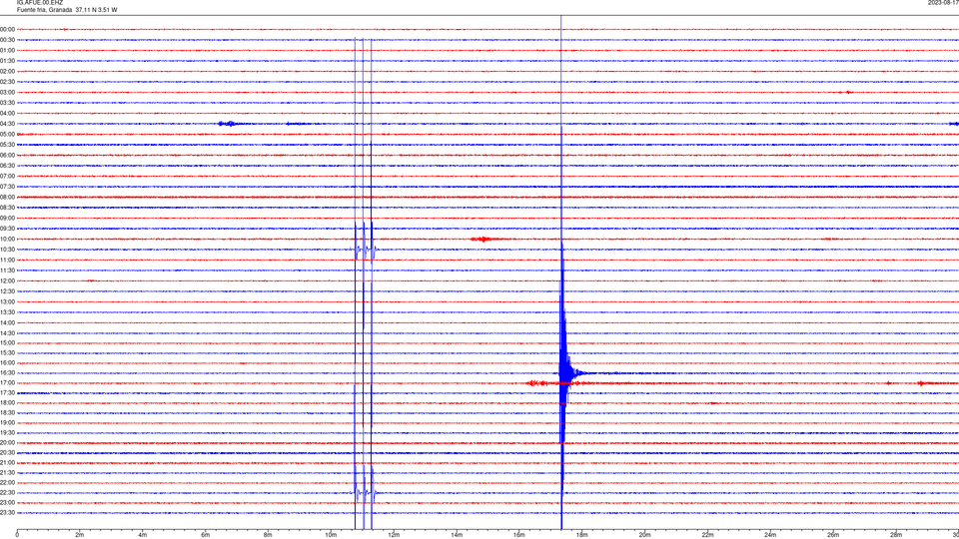The height and width of the screenshot is (539, 959).
Task: Select the 08:00 time label
Action: click(x=7, y=197)
